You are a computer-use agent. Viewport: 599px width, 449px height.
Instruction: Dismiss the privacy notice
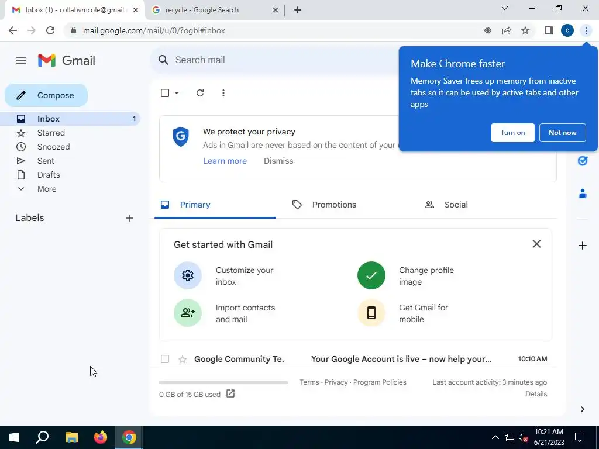pos(278,161)
